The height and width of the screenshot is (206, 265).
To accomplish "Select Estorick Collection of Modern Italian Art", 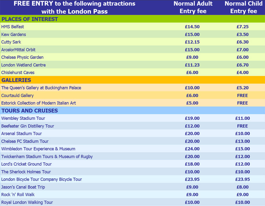I will pos(39,103).
